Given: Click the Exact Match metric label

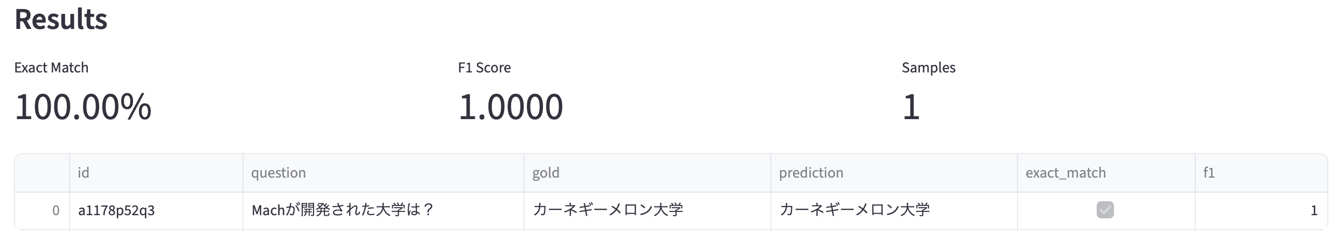Looking at the screenshot, I should click(51, 68).
